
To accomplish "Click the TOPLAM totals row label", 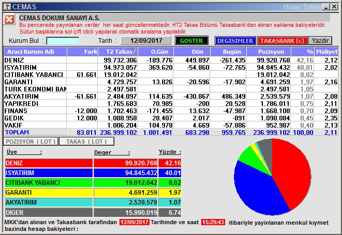I will pos(17,132).
